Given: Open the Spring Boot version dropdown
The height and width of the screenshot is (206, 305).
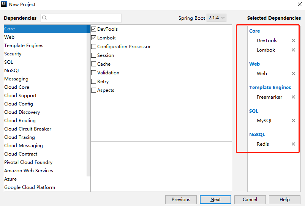Looking at the screenshot, I should coord(216,18).
